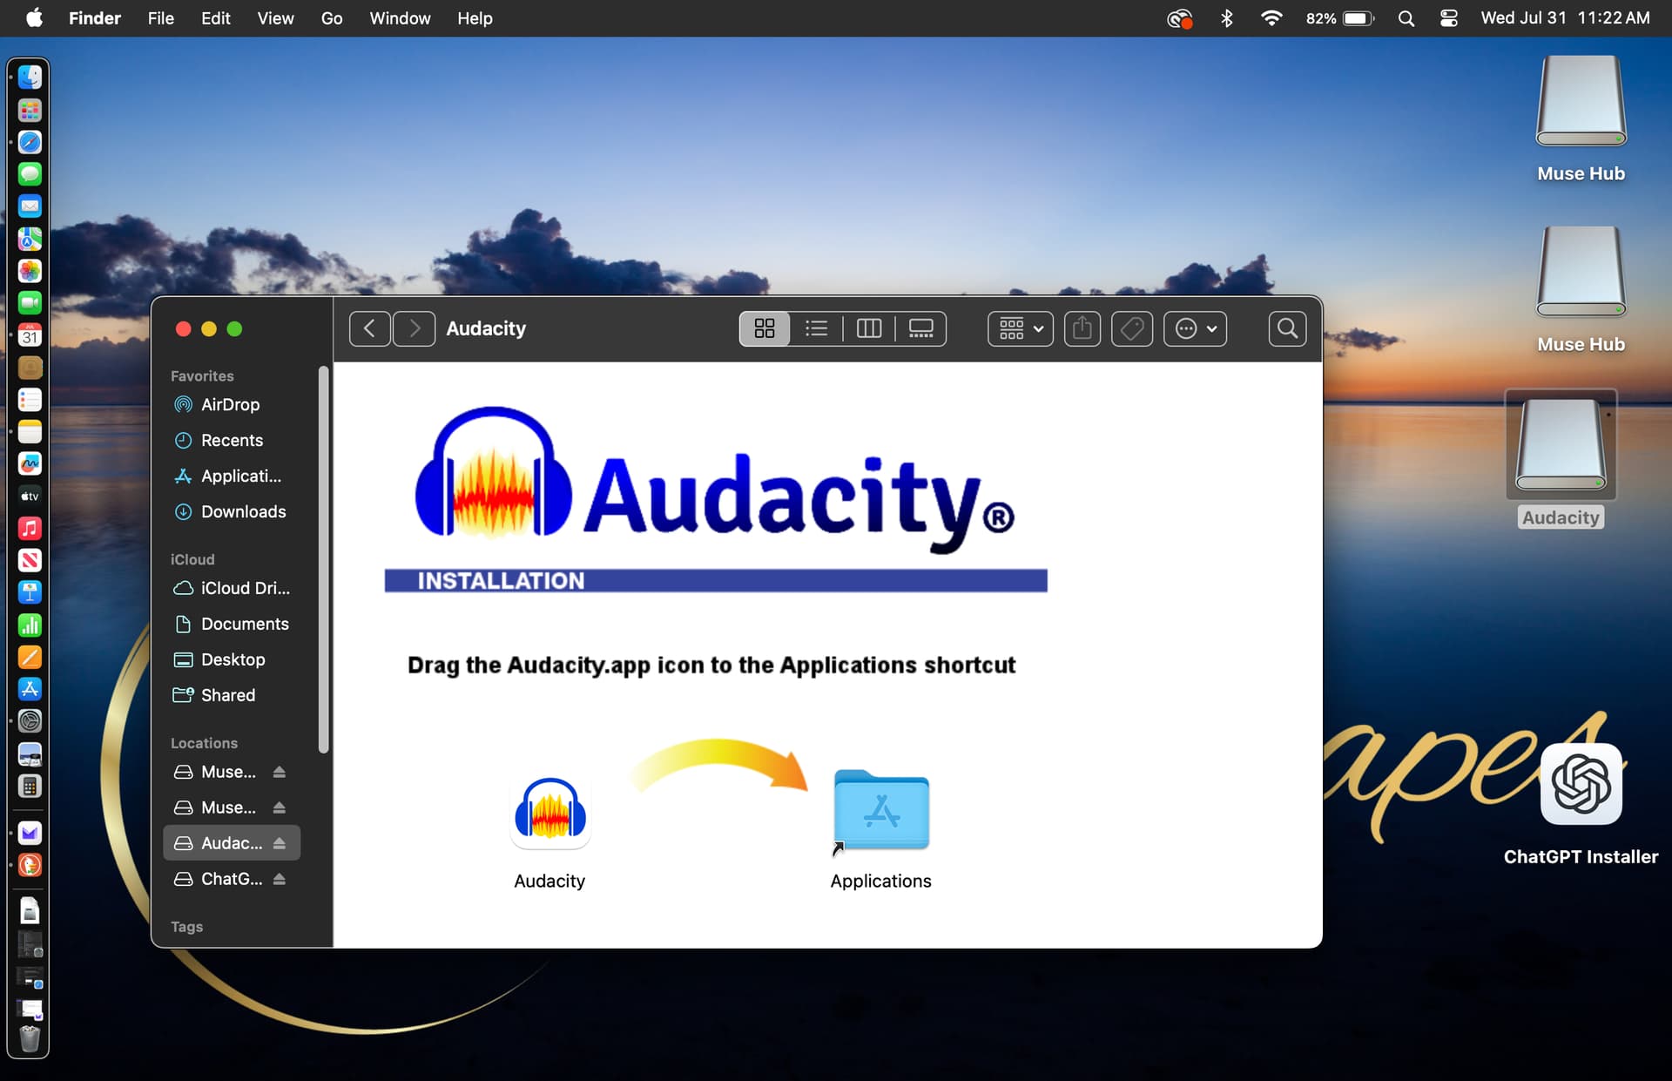Open the Go menu
Viewport: 1672px width, 1081px height.
pos(331,18)
